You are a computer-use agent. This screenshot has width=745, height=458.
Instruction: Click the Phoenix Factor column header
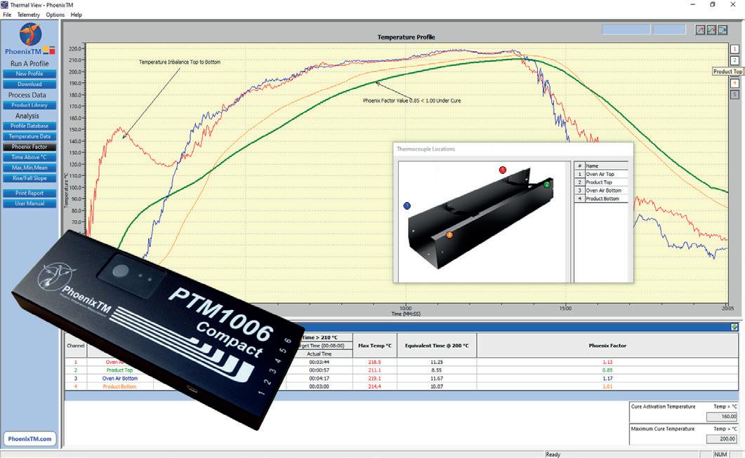(607, 346)
